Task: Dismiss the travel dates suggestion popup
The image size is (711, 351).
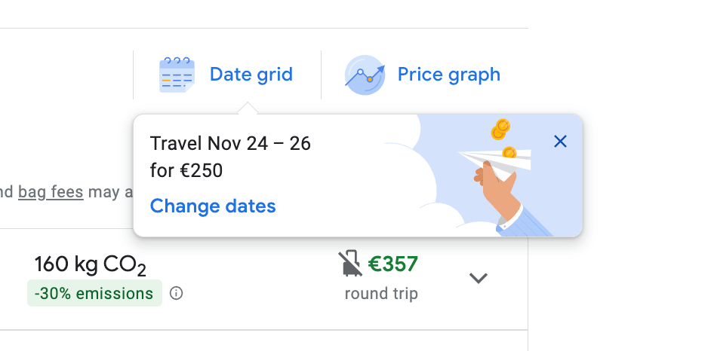Action: tap(560, 141)
